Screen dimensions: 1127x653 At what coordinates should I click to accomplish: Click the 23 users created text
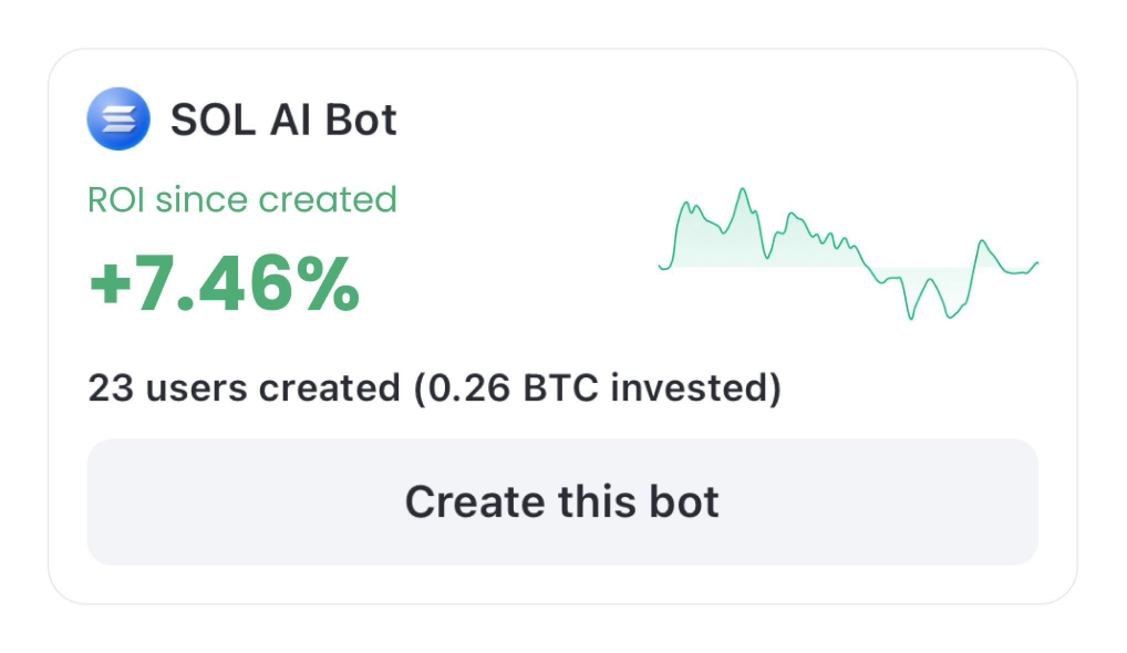[x=244, y=387]
